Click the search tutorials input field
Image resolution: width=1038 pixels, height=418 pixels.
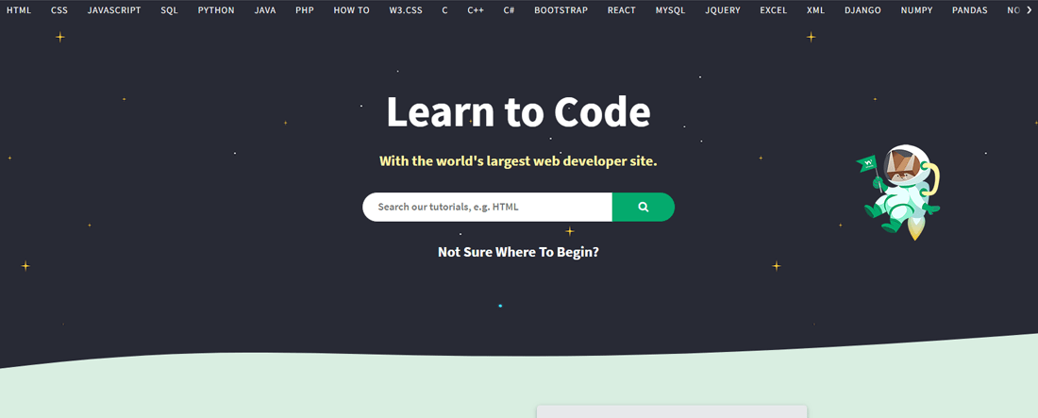pos(487,207)
